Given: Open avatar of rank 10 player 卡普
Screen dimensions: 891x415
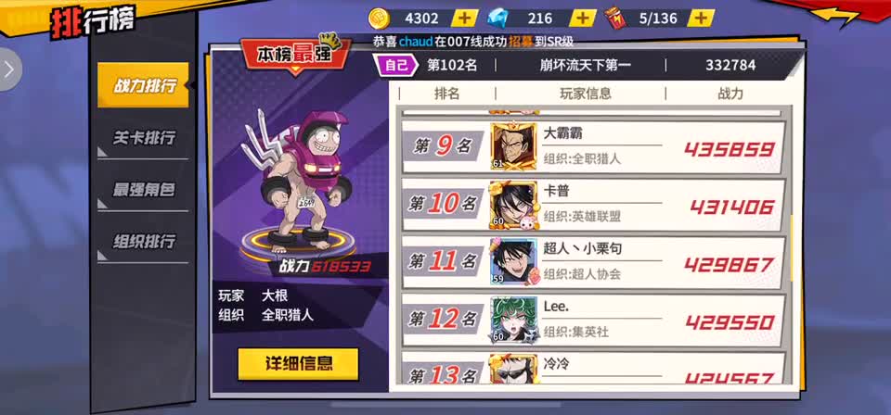Looking at the screenshot, I should tap(513, 205).
